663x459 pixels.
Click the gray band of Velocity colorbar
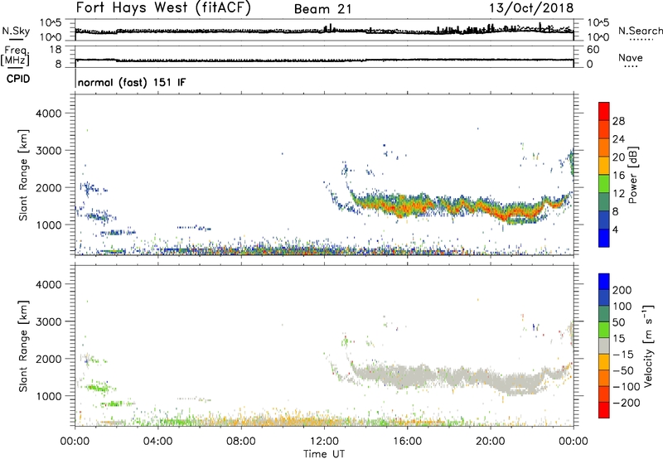(604, 346)
